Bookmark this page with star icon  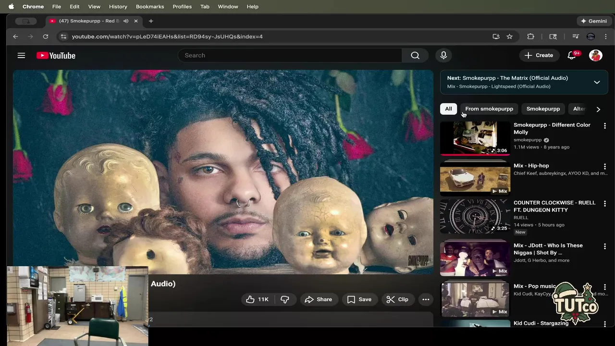pyautogui.click(x=509, y=37)
